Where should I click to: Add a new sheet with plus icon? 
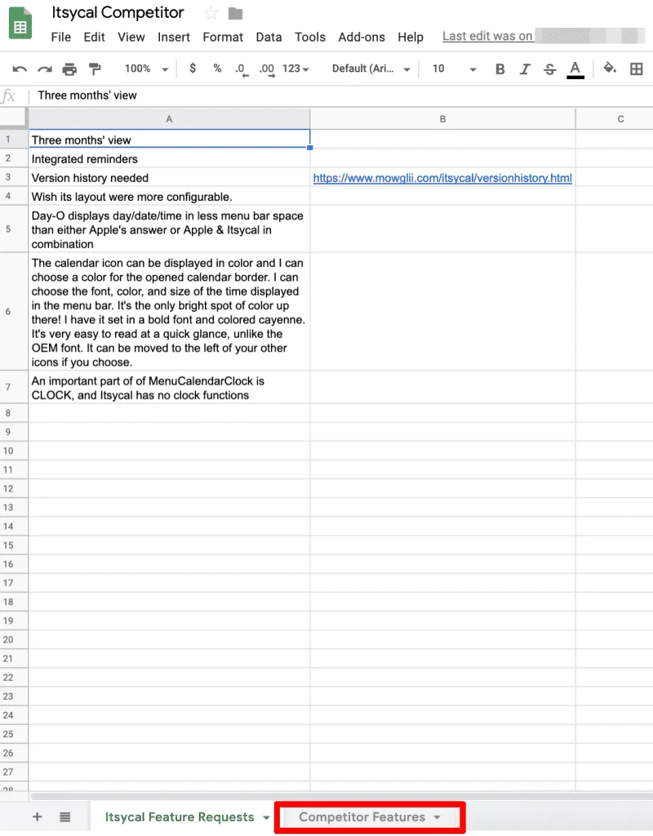tap(38, 816)
